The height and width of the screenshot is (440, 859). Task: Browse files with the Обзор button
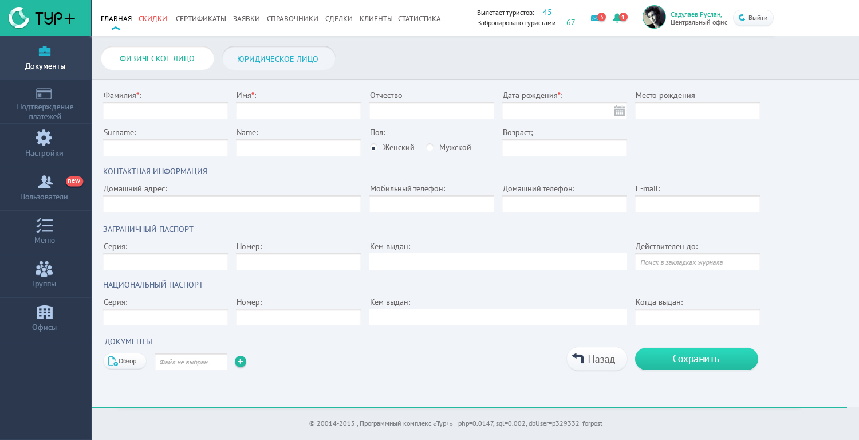click(x=125, y=361)
